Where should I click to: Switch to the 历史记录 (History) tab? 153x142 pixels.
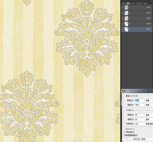[139, 4]
